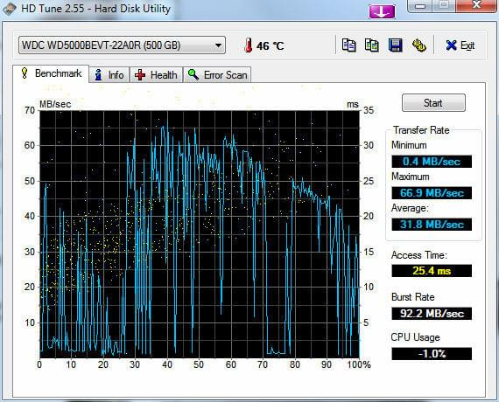Click the copy text to clipboard icon
499x402 pixels.
coord(348,45)
